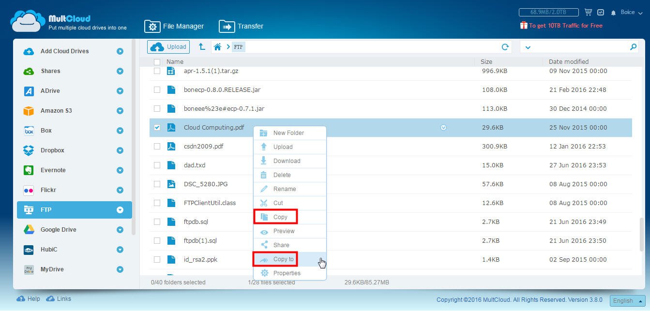Open the Cloud Computing.pdf row dropdown arrow
Screen dimensions: 650x311
[443, 128]
